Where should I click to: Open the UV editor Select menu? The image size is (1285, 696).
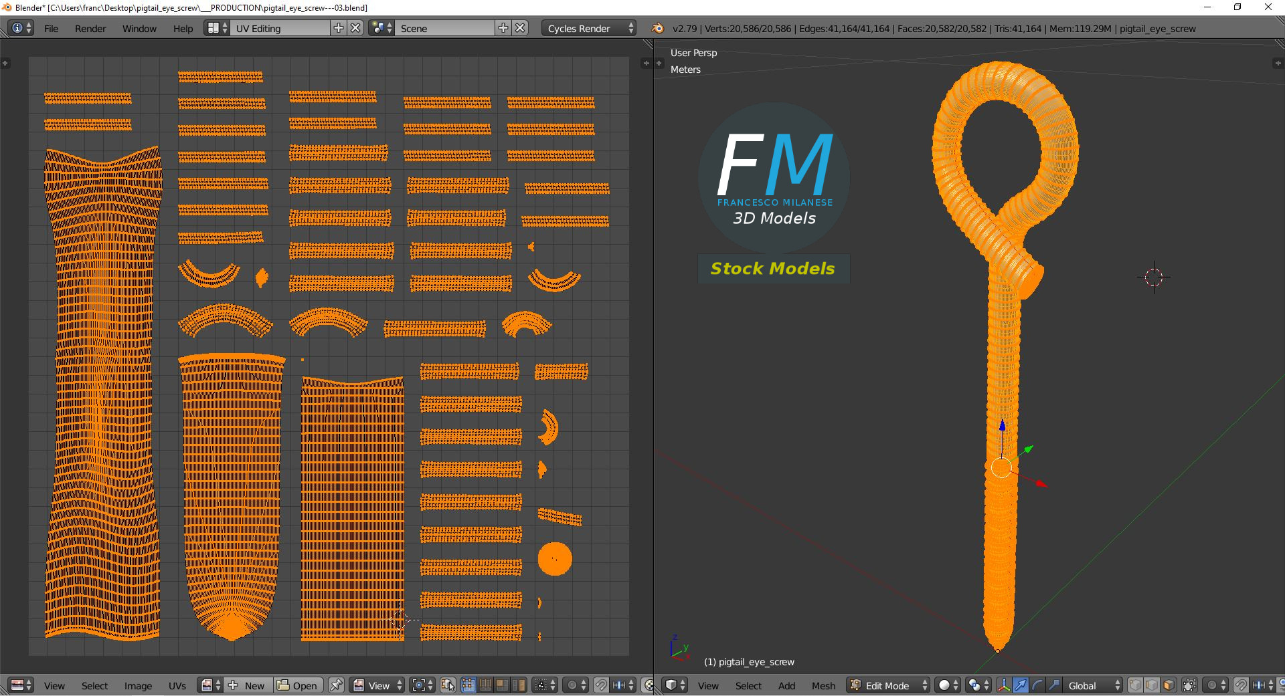tap(94, 685)
